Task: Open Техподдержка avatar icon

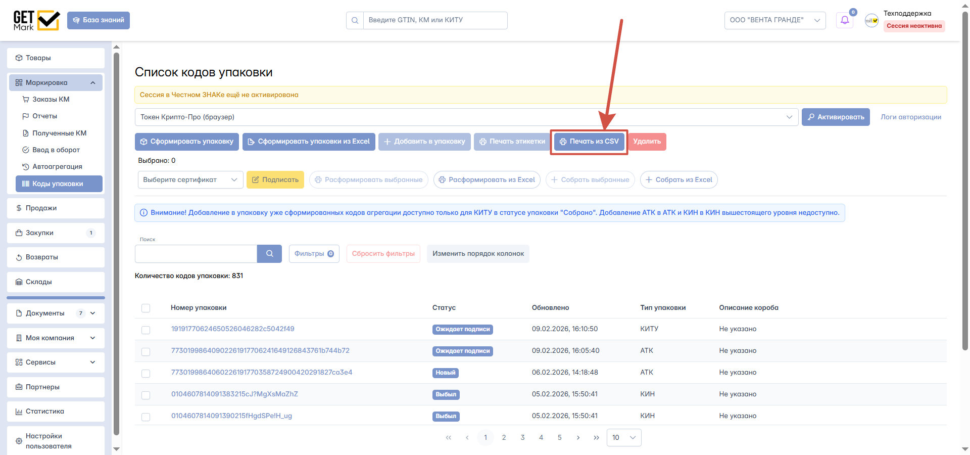Action: tap(871, 20)
